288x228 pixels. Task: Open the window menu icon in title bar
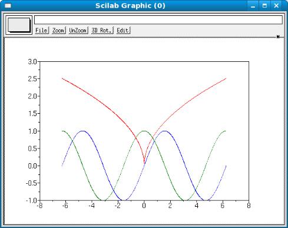coord(8,6)
